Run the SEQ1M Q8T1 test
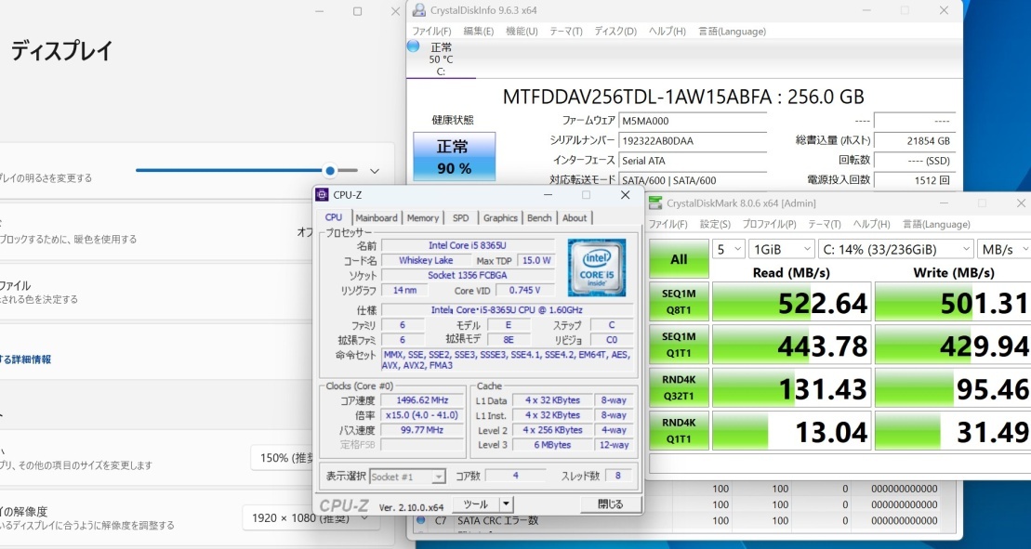Screen dimensions: 1031x549 tap(680, 301)
